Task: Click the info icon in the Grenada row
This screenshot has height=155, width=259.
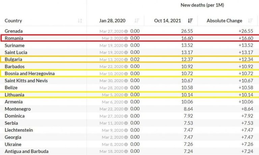Action: (126, 31)
